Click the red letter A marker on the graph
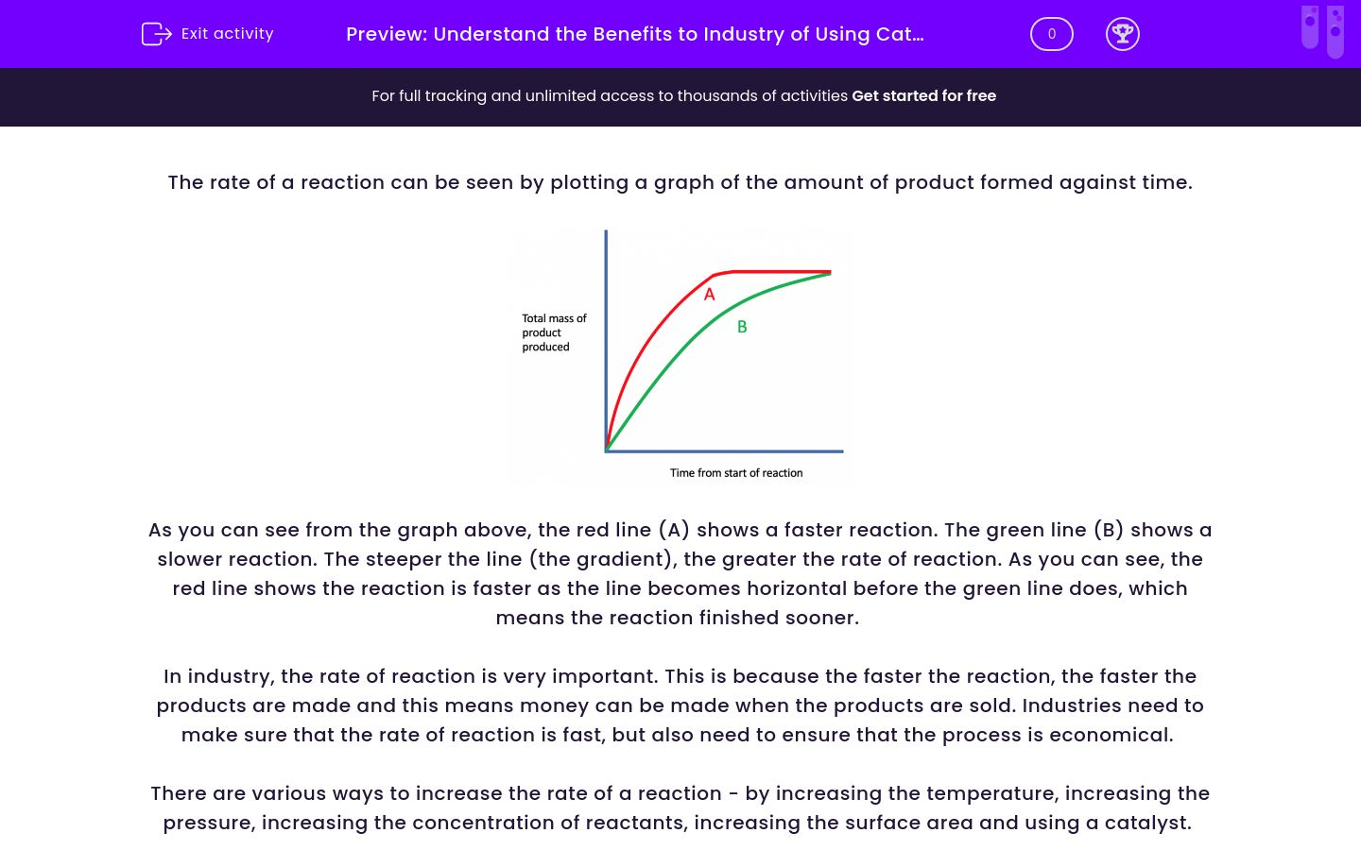Viewport: 1361px width, 850px height. pyautogui.click(x=709, y=294)
